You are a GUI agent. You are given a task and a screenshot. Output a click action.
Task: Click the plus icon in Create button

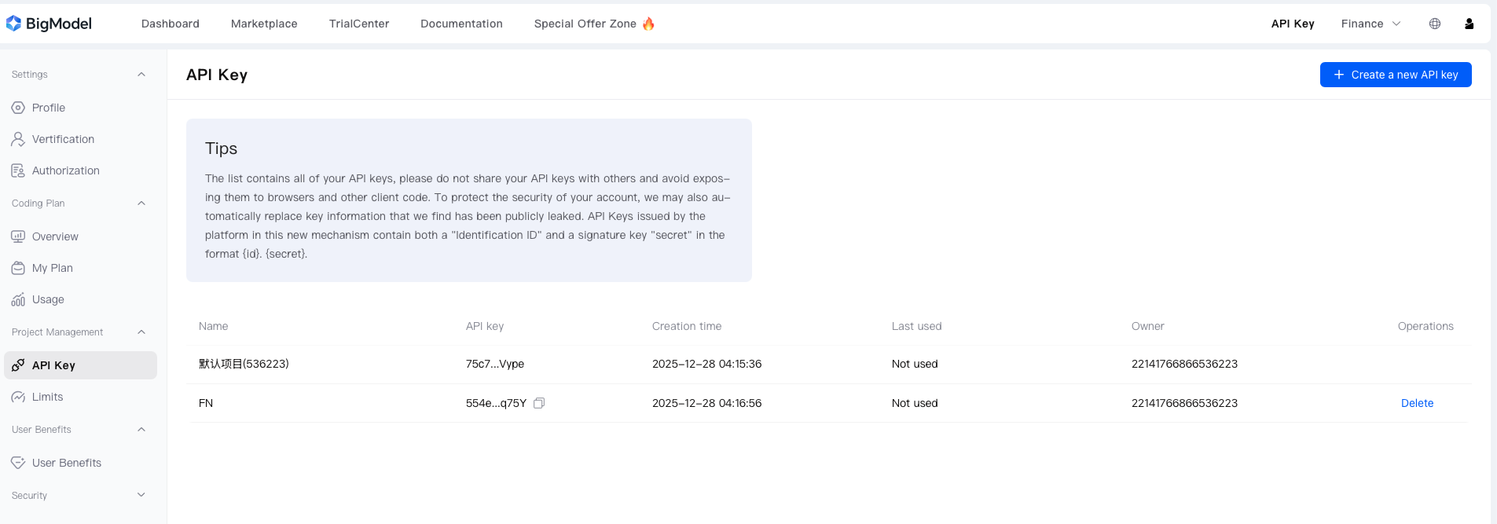1339,75
